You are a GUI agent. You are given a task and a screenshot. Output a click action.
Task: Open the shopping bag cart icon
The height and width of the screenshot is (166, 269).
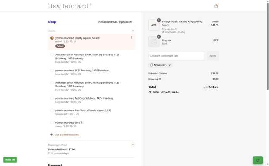point(216,6)
